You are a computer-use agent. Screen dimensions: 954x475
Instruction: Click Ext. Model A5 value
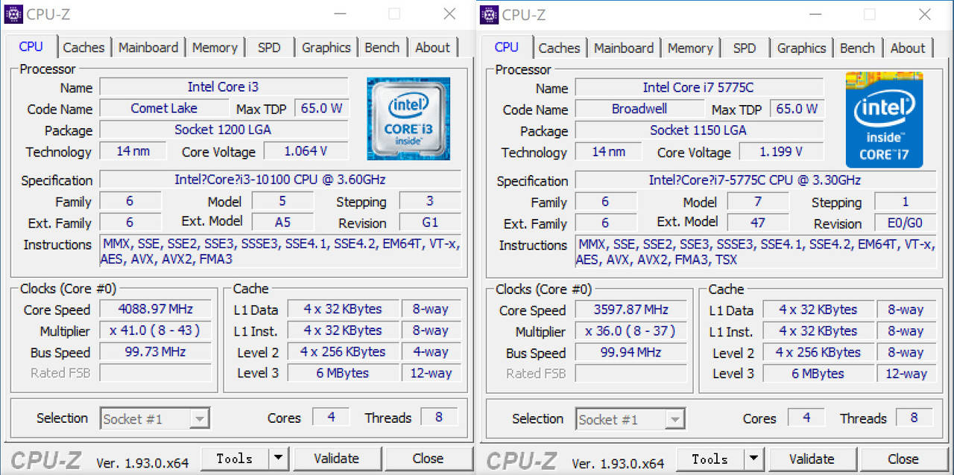[282, 223]
